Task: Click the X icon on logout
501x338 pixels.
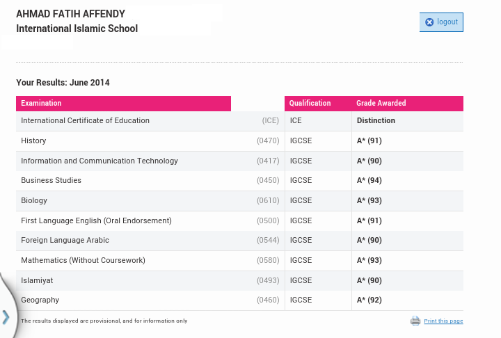Action: tap(429, 22)
